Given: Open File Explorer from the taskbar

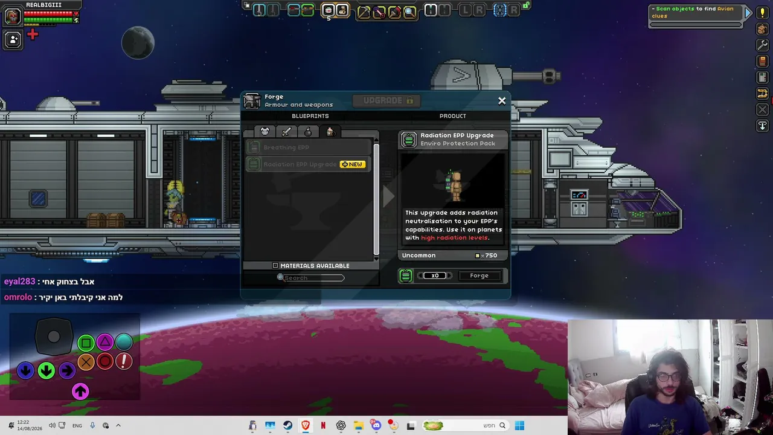Looking at the screenshot, I should click(x=359, y=425).
